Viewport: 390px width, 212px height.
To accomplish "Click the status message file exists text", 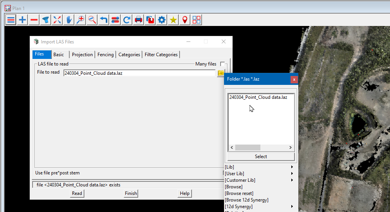I will (78, 185).
